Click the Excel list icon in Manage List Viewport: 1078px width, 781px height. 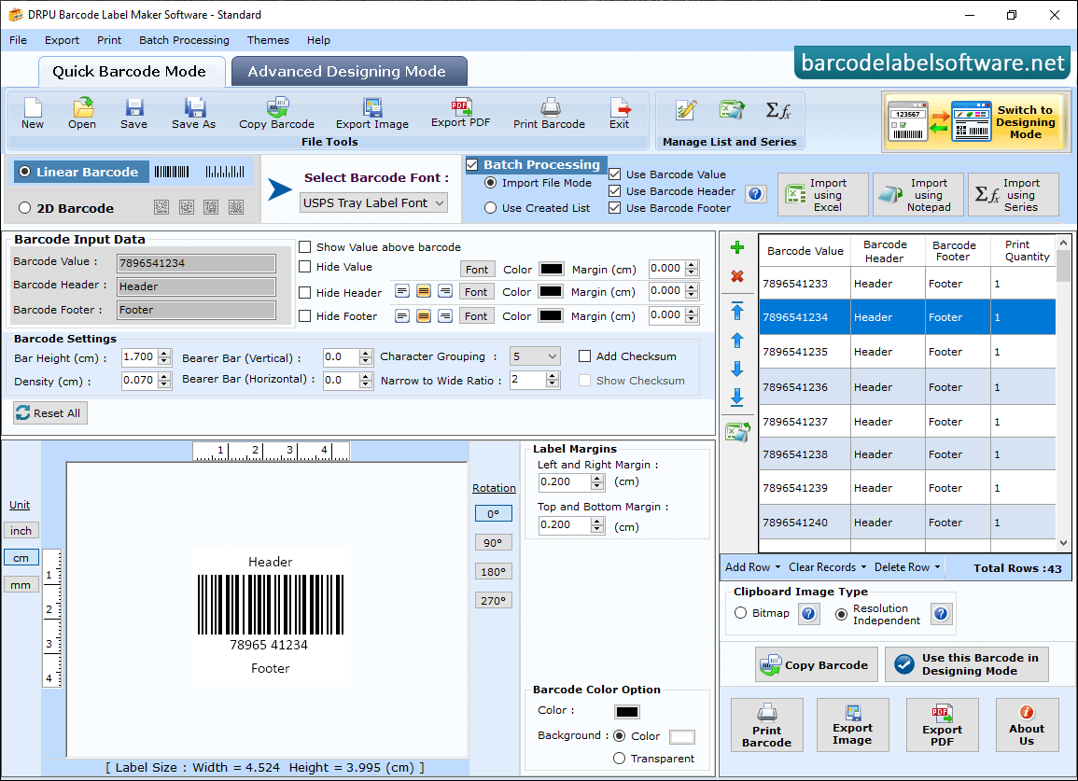(732, 110)
